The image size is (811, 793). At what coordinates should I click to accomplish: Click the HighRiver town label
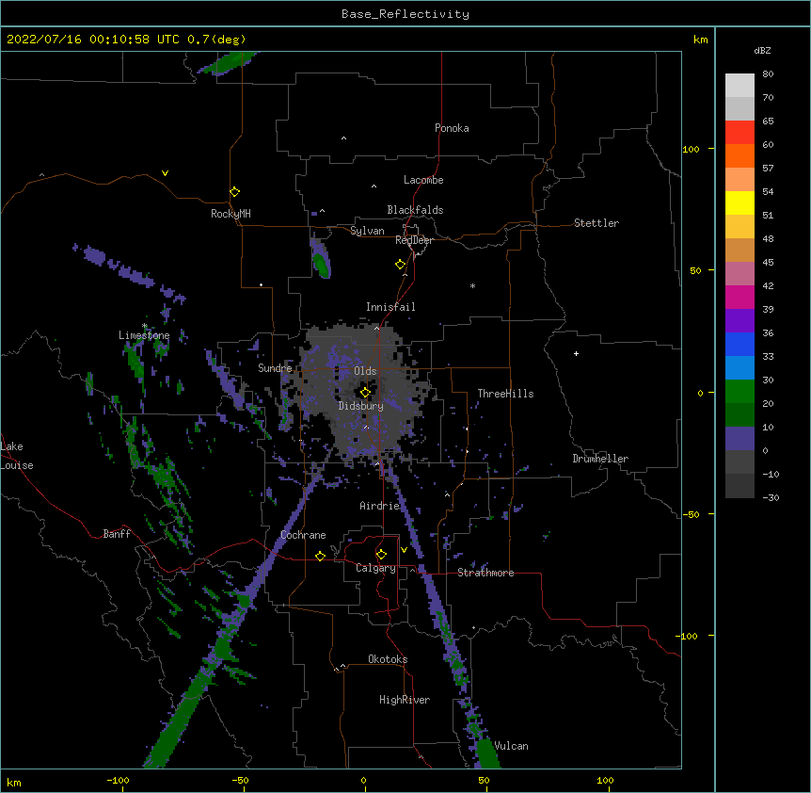[x=405, y=700]
